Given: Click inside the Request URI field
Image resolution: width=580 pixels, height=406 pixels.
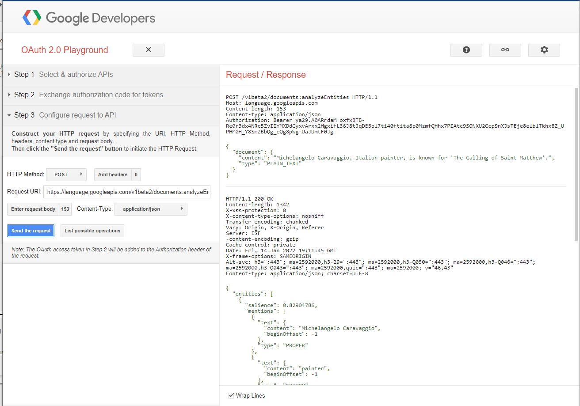Looking at the screenshot, I should (127, 192).
